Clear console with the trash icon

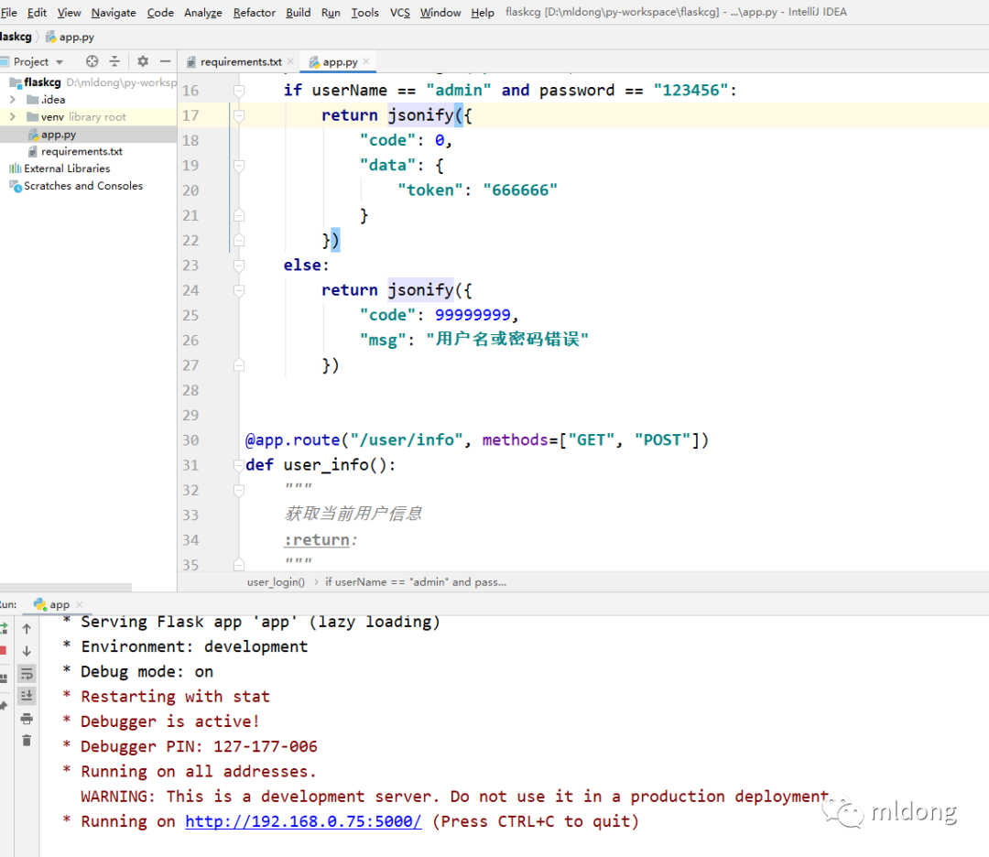(27, 741)
